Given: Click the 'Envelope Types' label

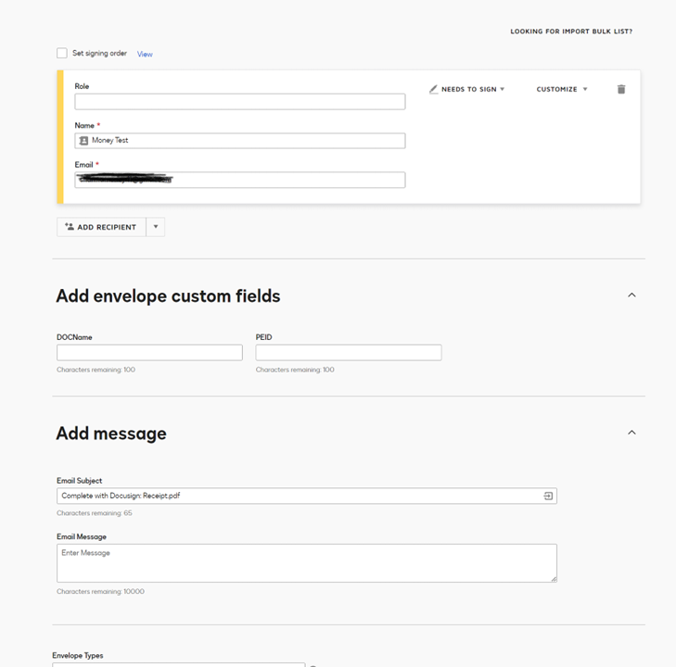Looking at the screenshot, I should [x=78, y=655].
